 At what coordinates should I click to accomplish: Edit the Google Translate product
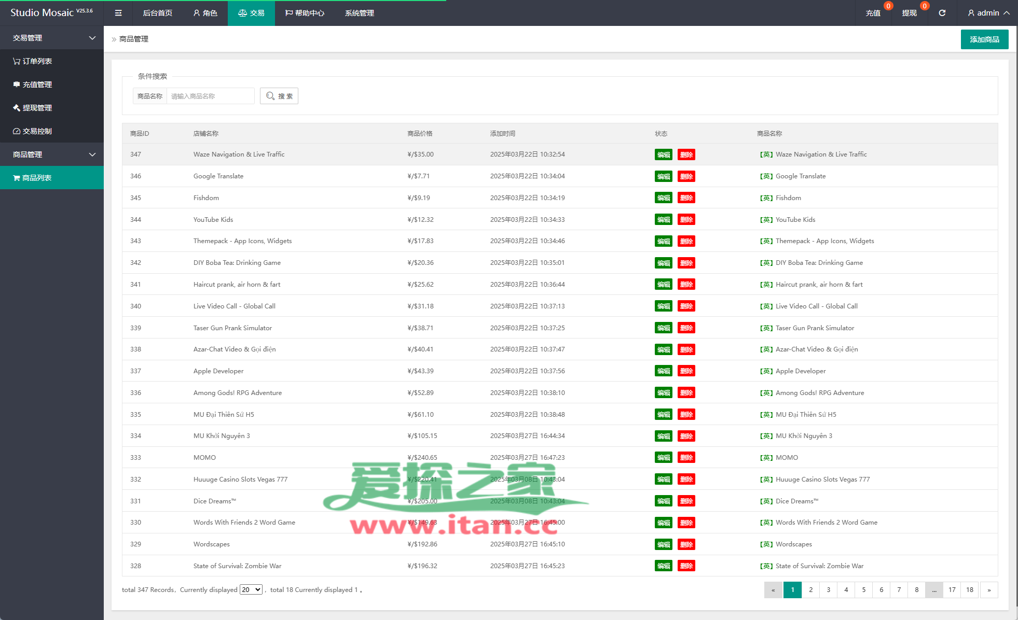pos(664,176)
